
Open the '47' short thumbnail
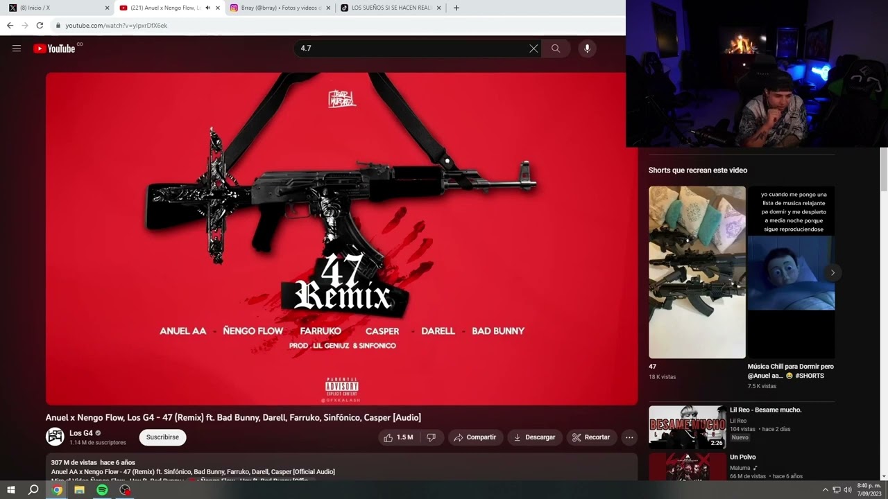pos(697,272)
